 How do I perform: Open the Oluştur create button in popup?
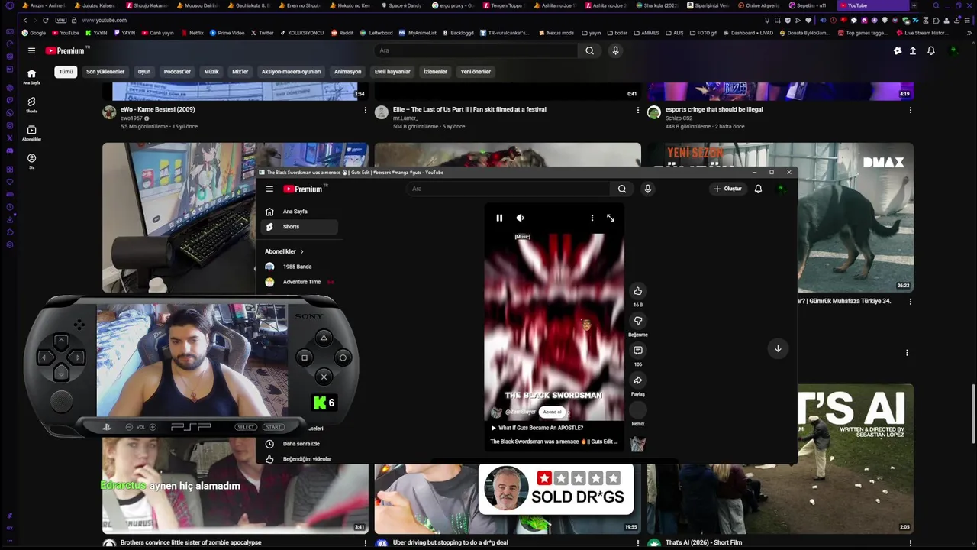(x=727, y=189)
